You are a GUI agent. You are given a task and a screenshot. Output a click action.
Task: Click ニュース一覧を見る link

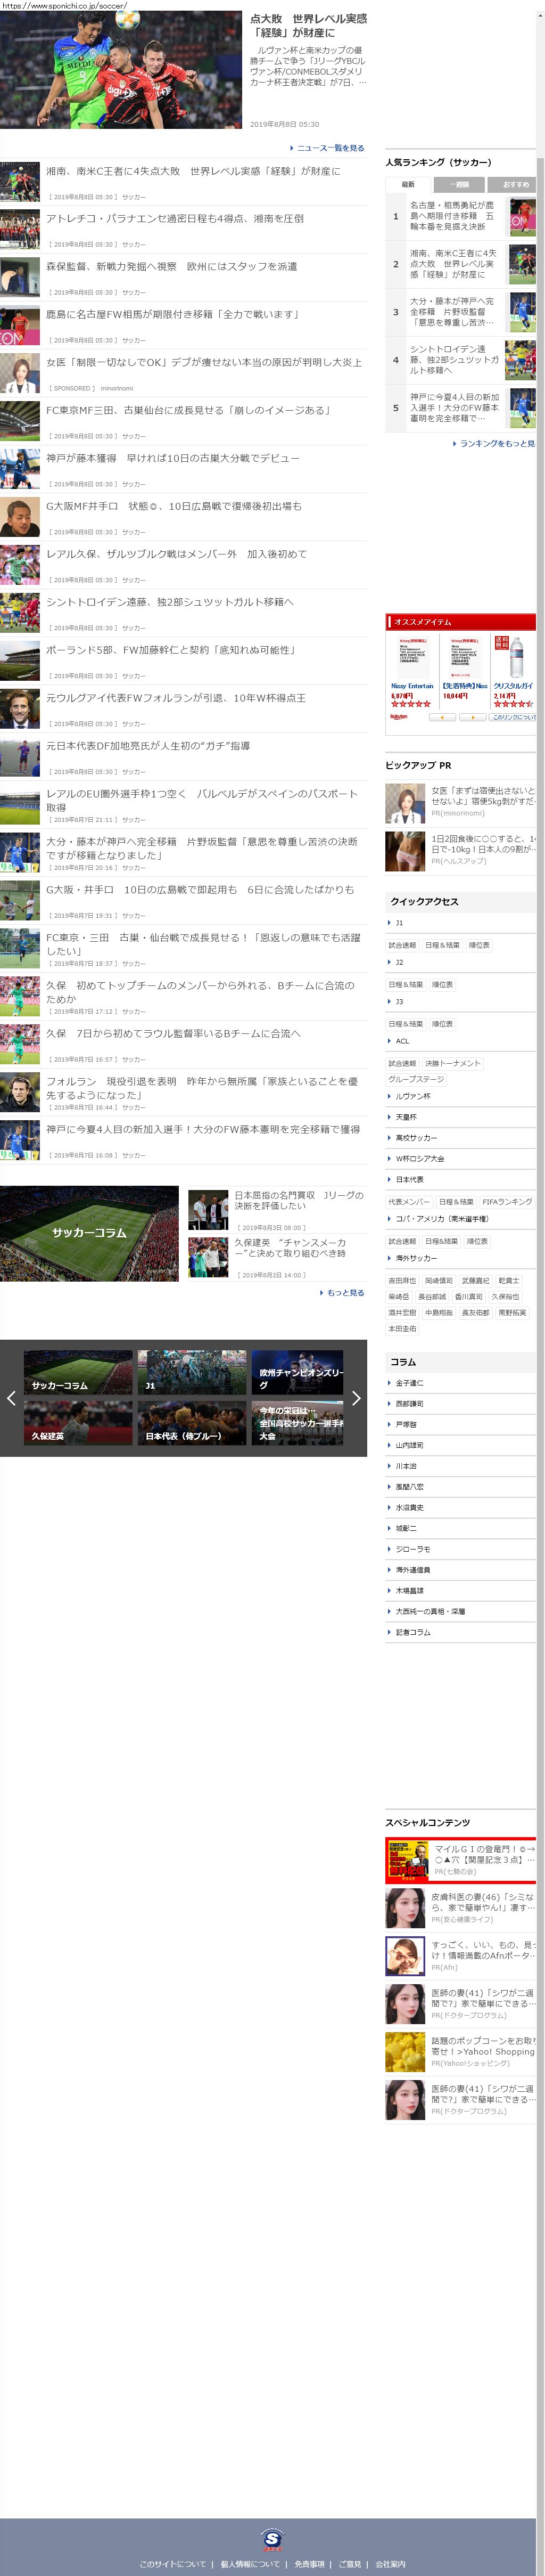pos(330,147)
